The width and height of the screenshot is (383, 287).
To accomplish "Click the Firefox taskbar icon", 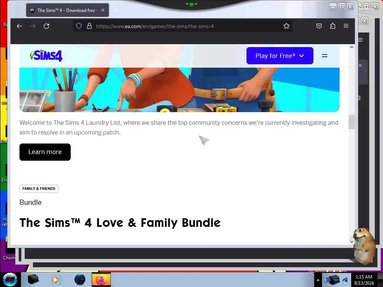I will 101,280.
